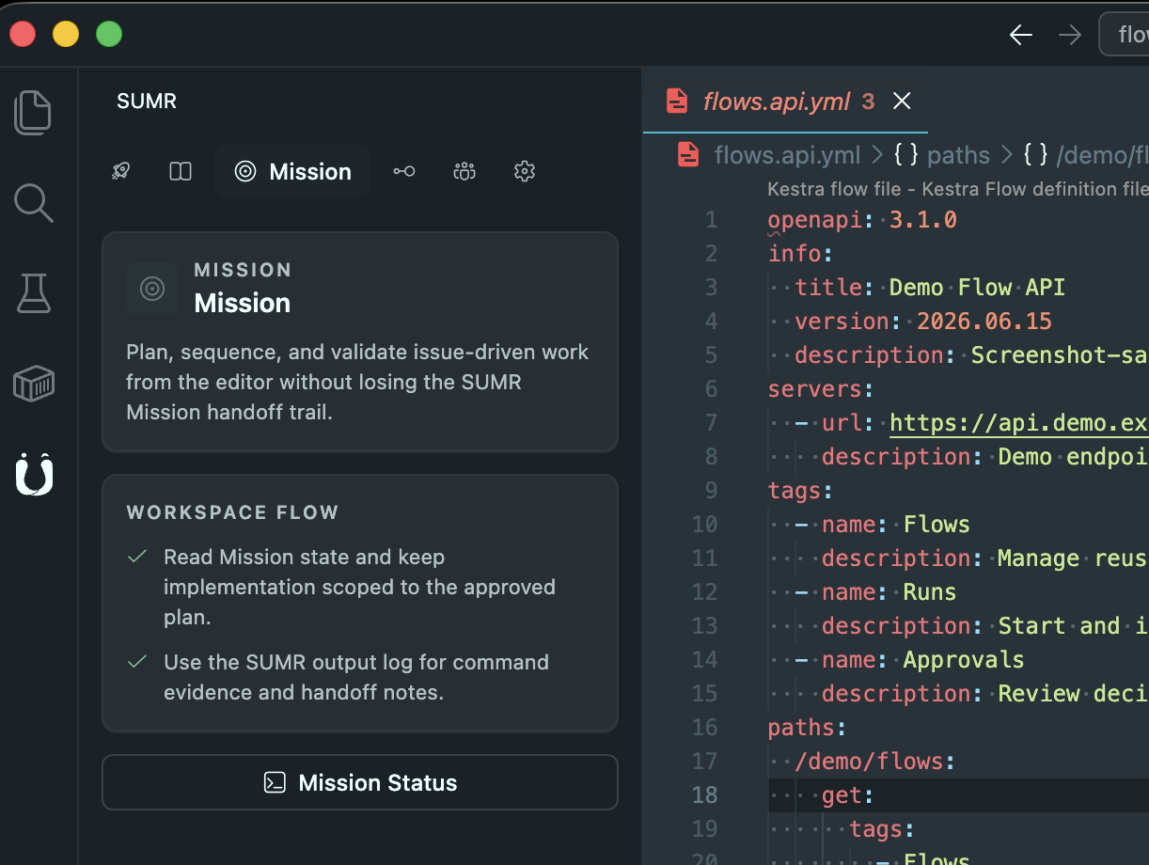
Task: Click the title: Demo Flow API line
Action: point(930,287)
